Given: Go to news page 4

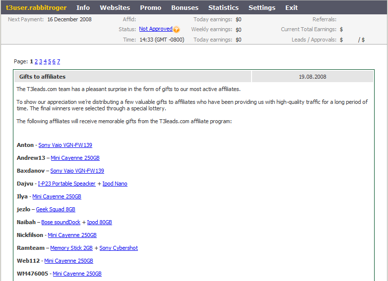Looking at the screenshot, I should pos(45,61).
